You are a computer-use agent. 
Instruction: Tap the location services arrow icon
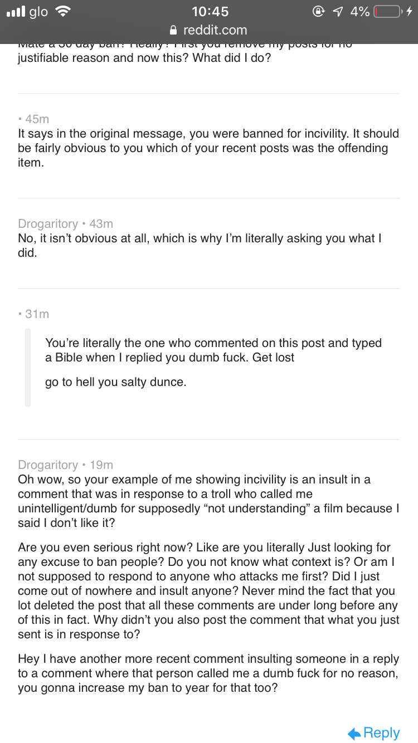click(x=337, y=12)
